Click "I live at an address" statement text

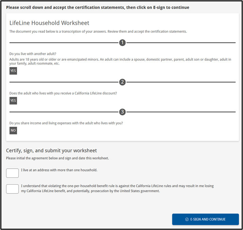click(x=59, y=170)
